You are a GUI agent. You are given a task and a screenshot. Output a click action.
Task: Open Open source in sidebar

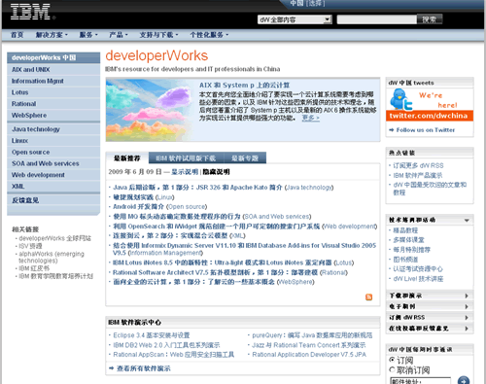(53, 152)
